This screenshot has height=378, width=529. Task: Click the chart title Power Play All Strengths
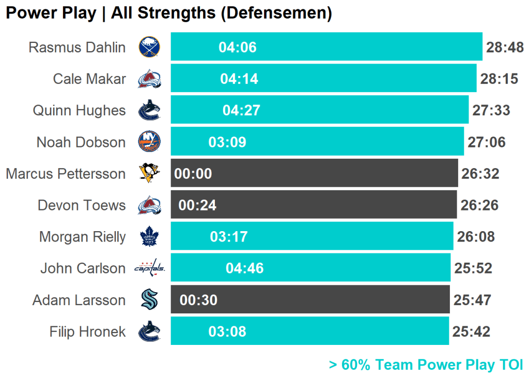coord(168,13)
